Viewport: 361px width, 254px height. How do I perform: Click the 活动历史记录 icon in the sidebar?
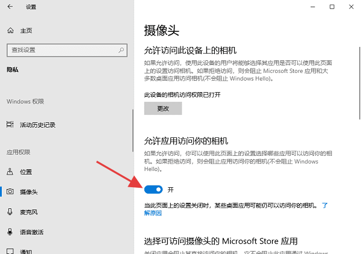pyautogui.click(x=10, y=125)
